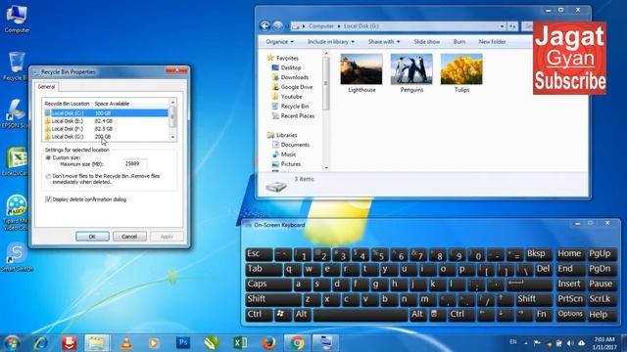Click Slide show in Explorer toolbar
The width and height of the screenshot is (627, 352).
[427, 41]
